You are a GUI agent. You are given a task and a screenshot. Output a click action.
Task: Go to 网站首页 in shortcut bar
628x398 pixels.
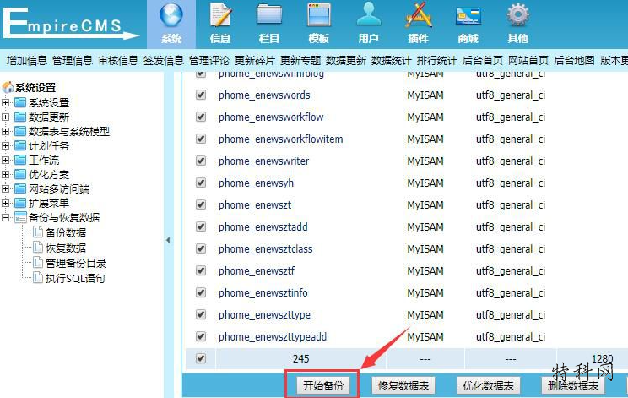coord(528,61)
